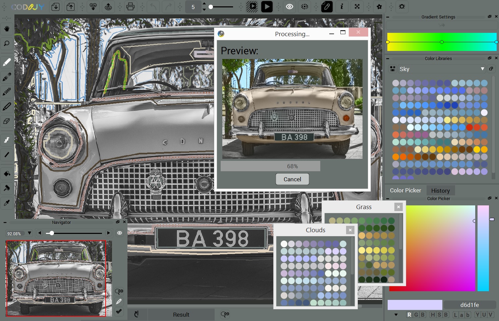
Task: Select the straight line tool
Action: tap(7, 155)
